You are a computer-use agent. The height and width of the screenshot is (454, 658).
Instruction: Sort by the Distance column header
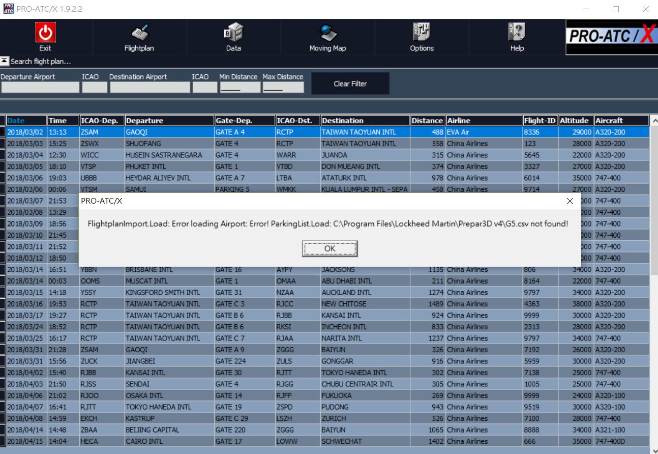click(427, 121)
